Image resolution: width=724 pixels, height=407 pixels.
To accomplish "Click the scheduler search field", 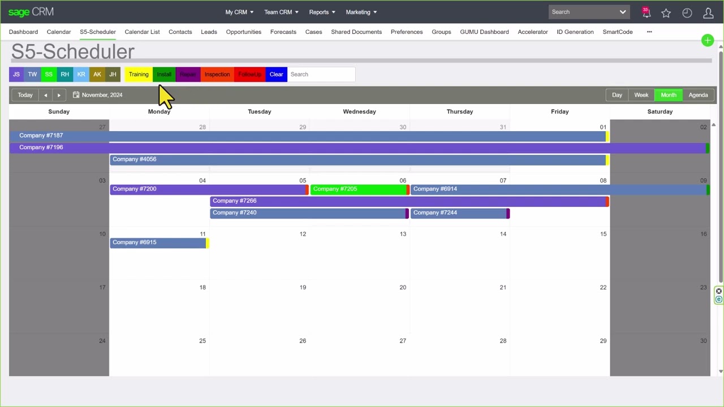I will click(321, 74).
